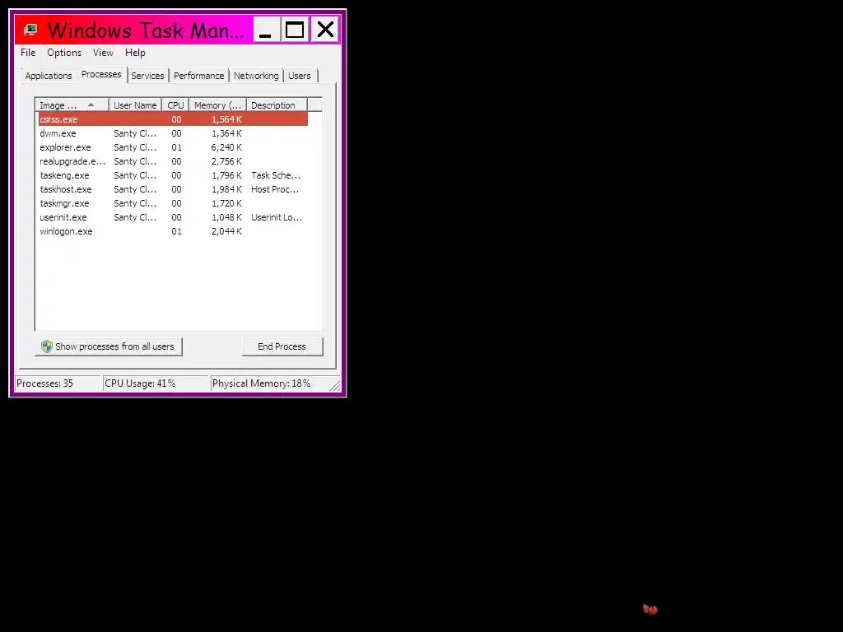This screenshot has height=632, width=843.
Task: Open the Help menu
Action: [x=135, y=53]
